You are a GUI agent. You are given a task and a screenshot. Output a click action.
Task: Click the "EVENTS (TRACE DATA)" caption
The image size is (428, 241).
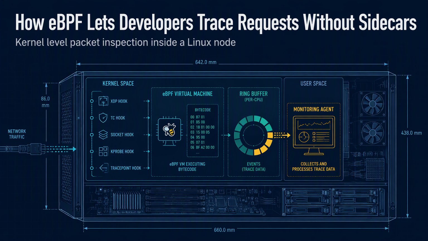pyautogui.click(x=254, y=167)
